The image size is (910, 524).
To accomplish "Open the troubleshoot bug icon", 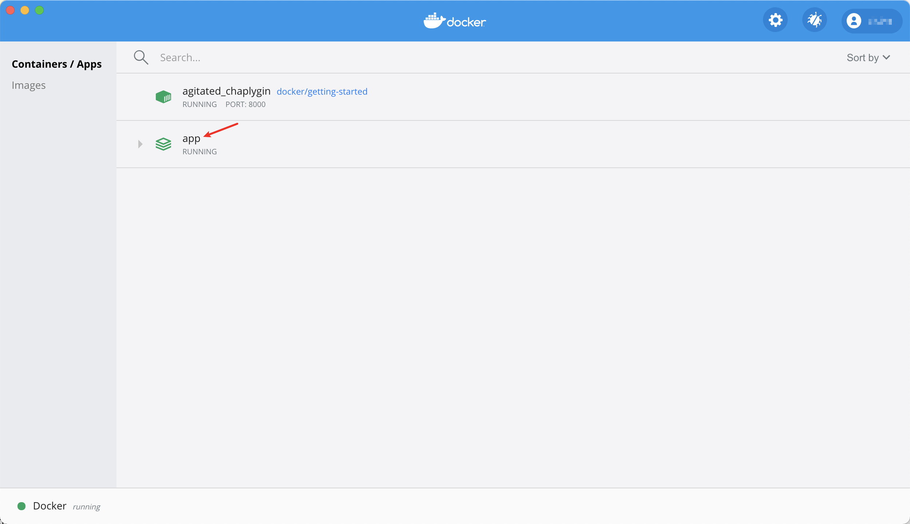I will click(x=814, y=20).
